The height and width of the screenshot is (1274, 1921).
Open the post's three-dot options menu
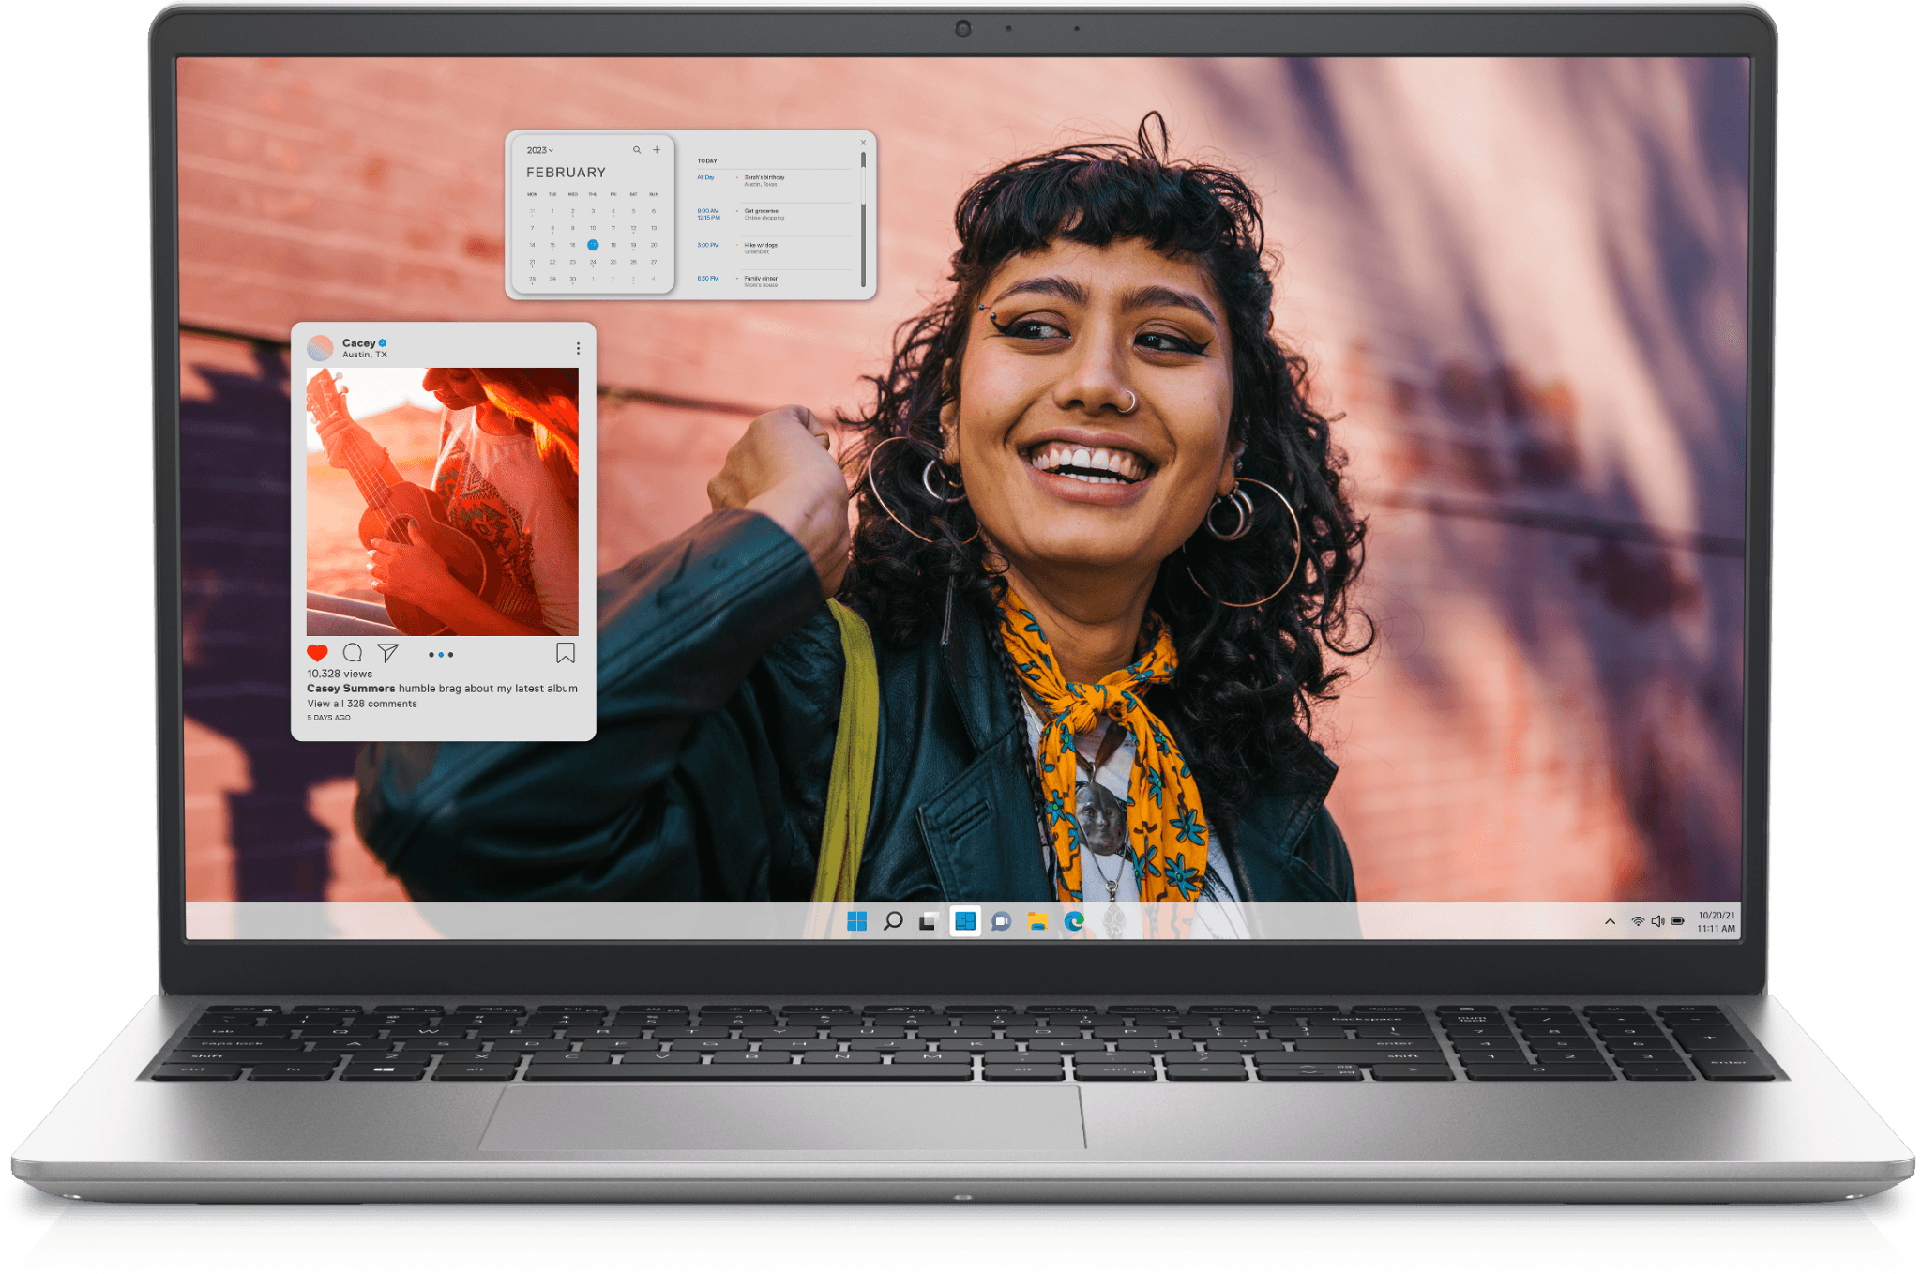click(x=577, y=347)
